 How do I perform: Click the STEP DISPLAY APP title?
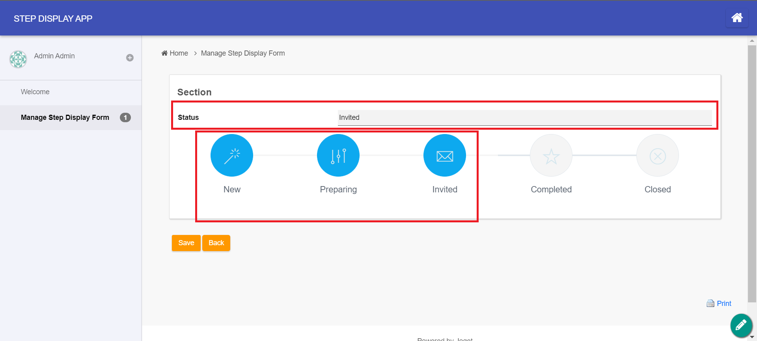pos(53,19)
